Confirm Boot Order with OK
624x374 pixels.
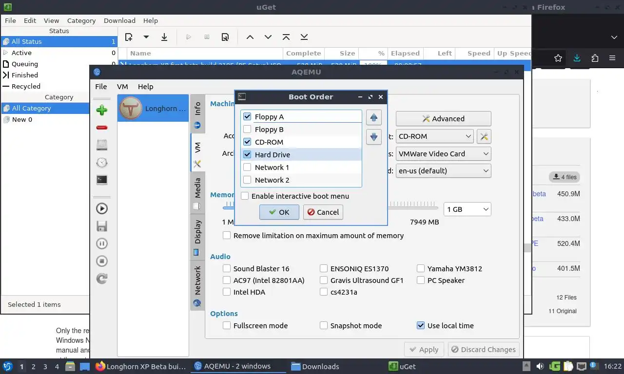279,212
